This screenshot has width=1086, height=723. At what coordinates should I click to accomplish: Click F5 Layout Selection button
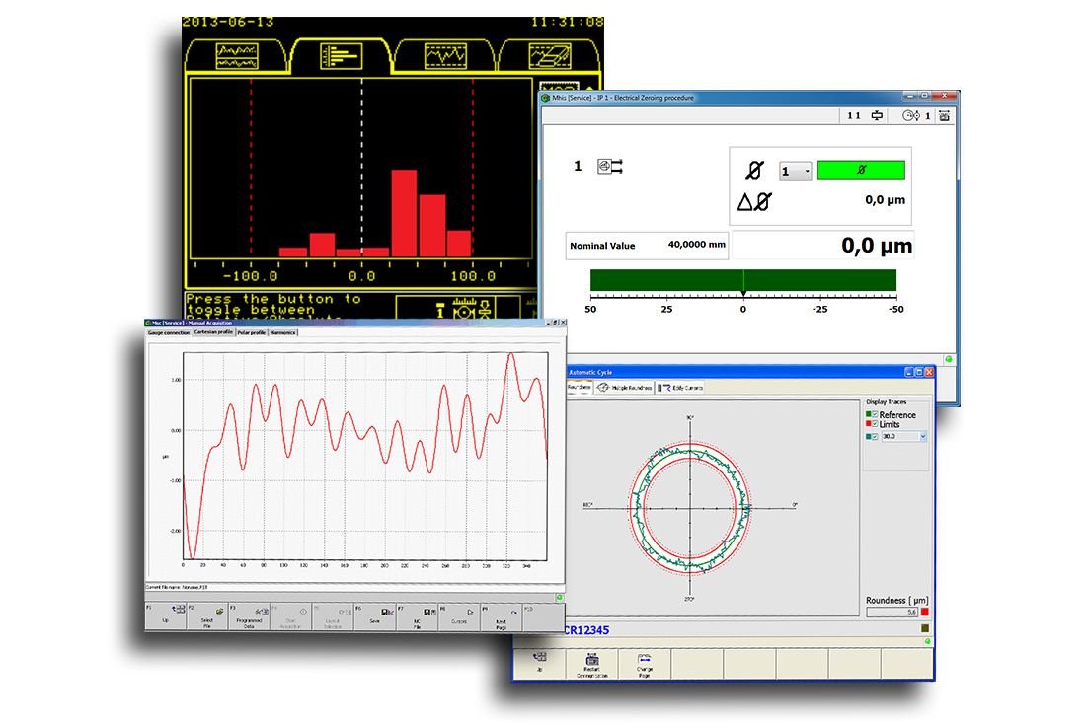point(333,615)
